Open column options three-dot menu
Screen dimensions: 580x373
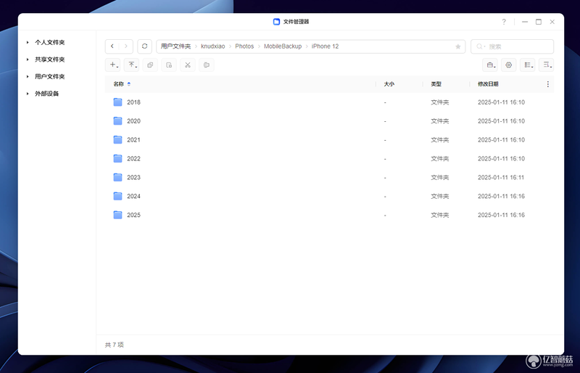[548, 84]
